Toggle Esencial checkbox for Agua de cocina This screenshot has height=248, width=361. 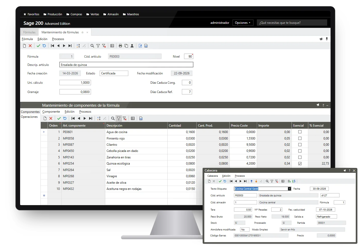click(x=300, y=132)
